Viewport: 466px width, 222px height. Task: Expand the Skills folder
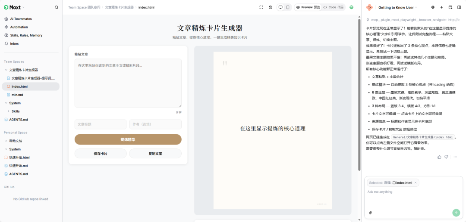(x=9, y=111)
